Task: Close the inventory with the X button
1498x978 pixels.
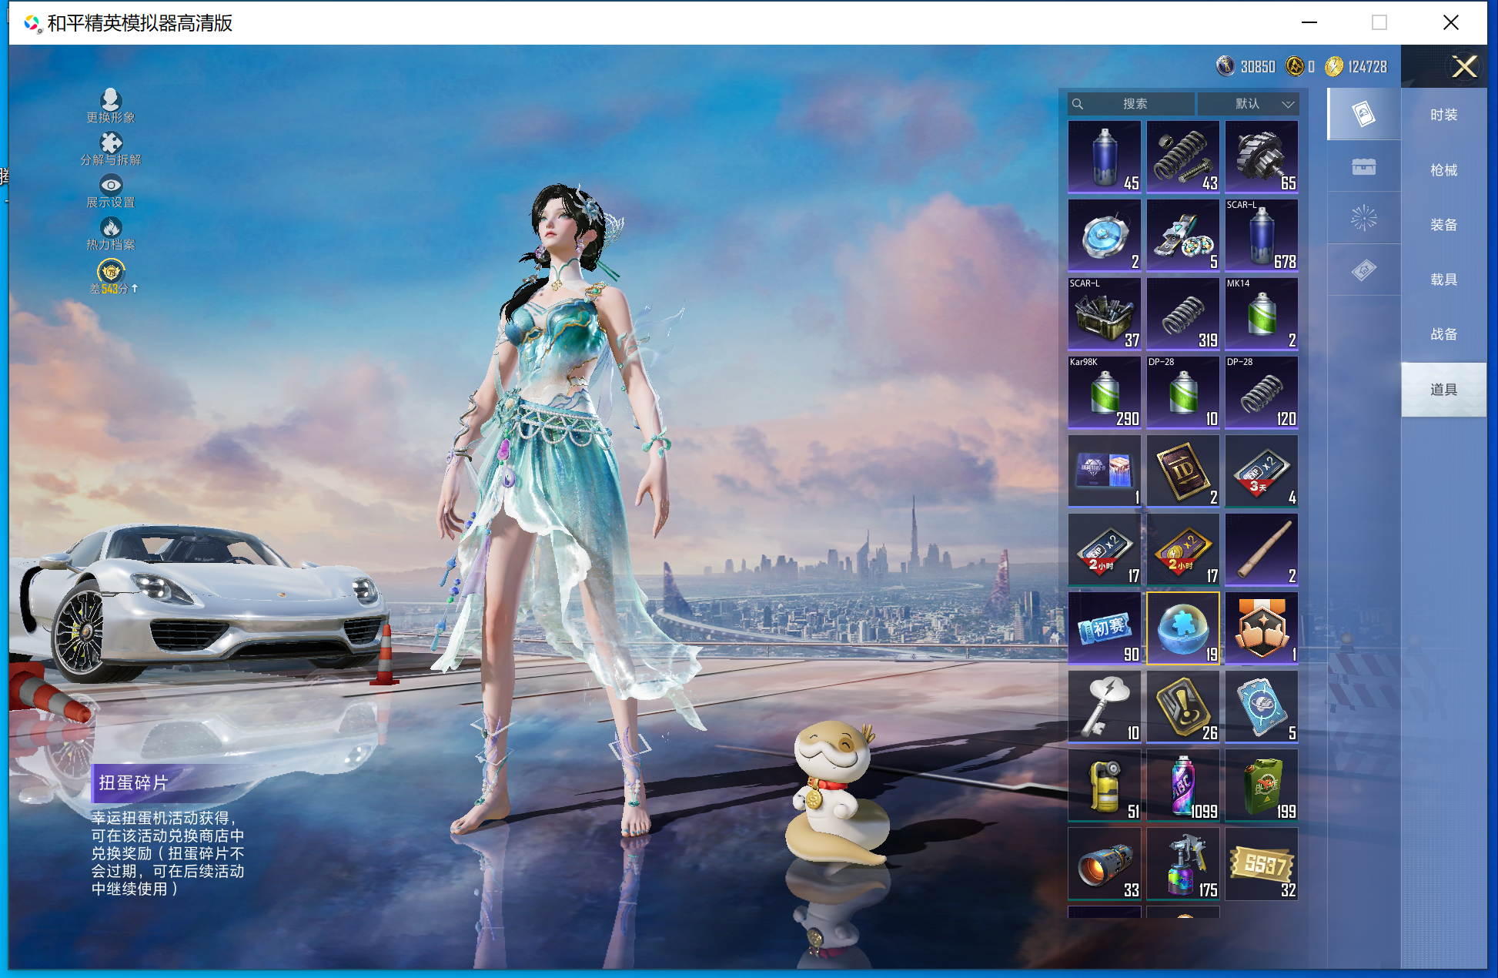Action: coord(1463,67)
